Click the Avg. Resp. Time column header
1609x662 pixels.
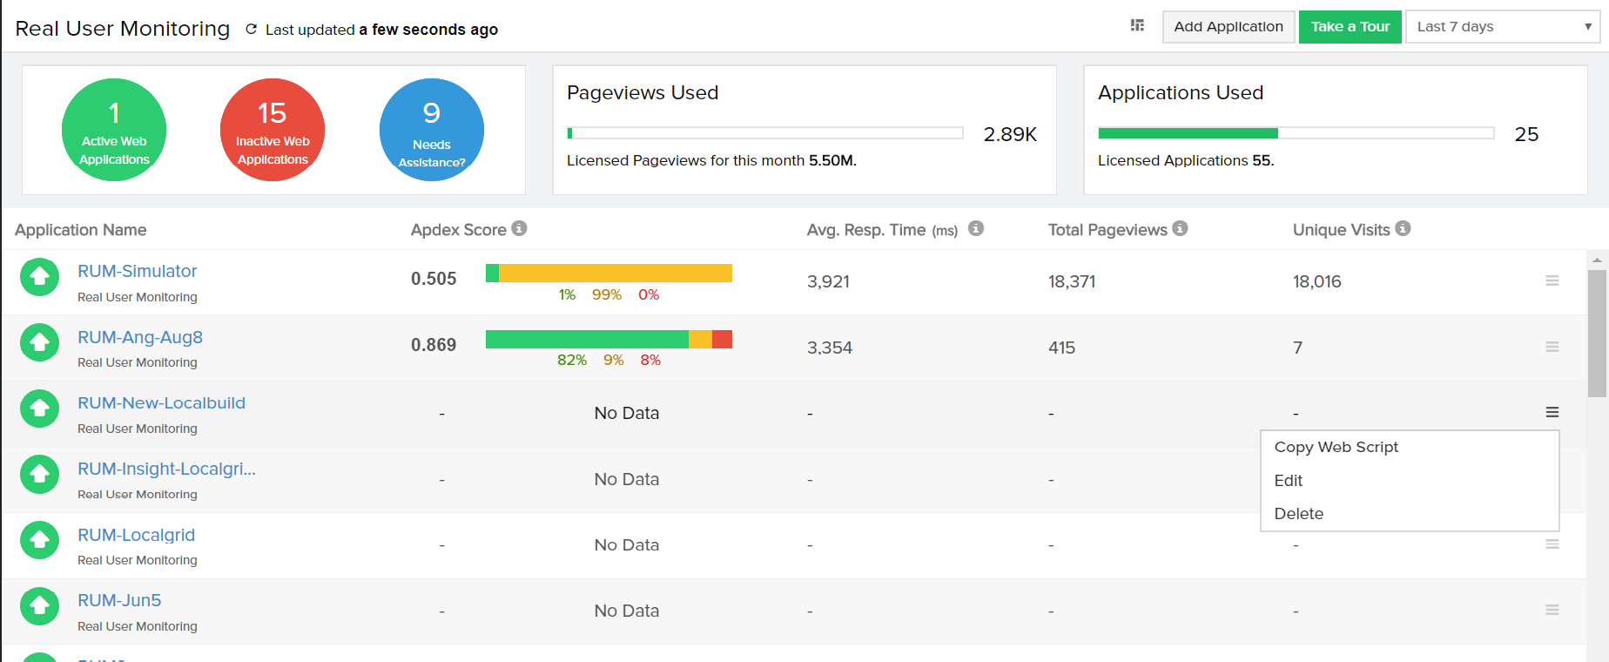(x=882, y=230)
